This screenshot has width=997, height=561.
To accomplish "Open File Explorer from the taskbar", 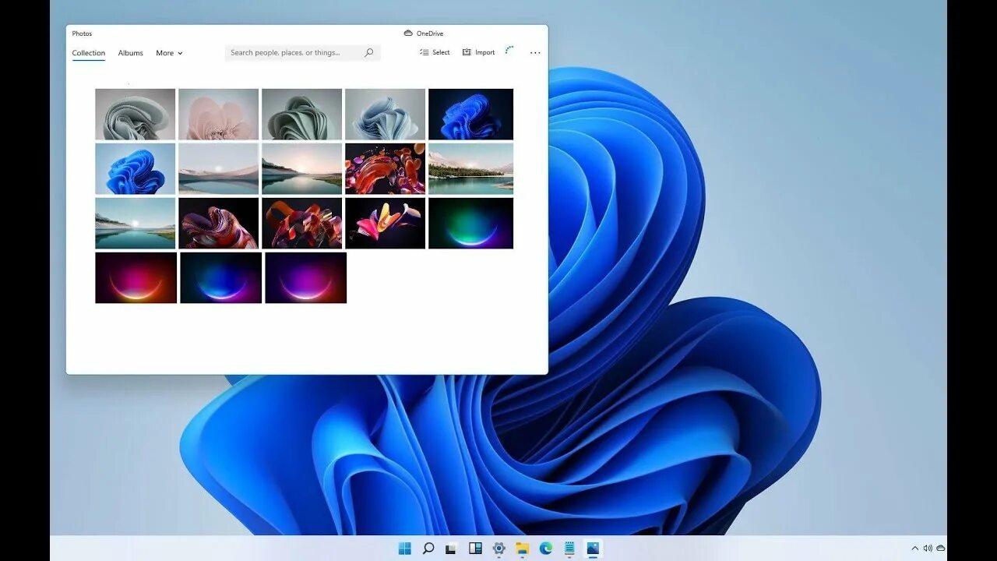I will (x=522, y=549).
